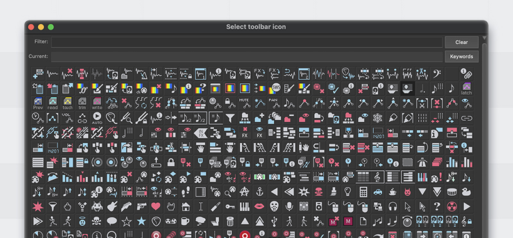Pick the key icon

tap(230, 207)
